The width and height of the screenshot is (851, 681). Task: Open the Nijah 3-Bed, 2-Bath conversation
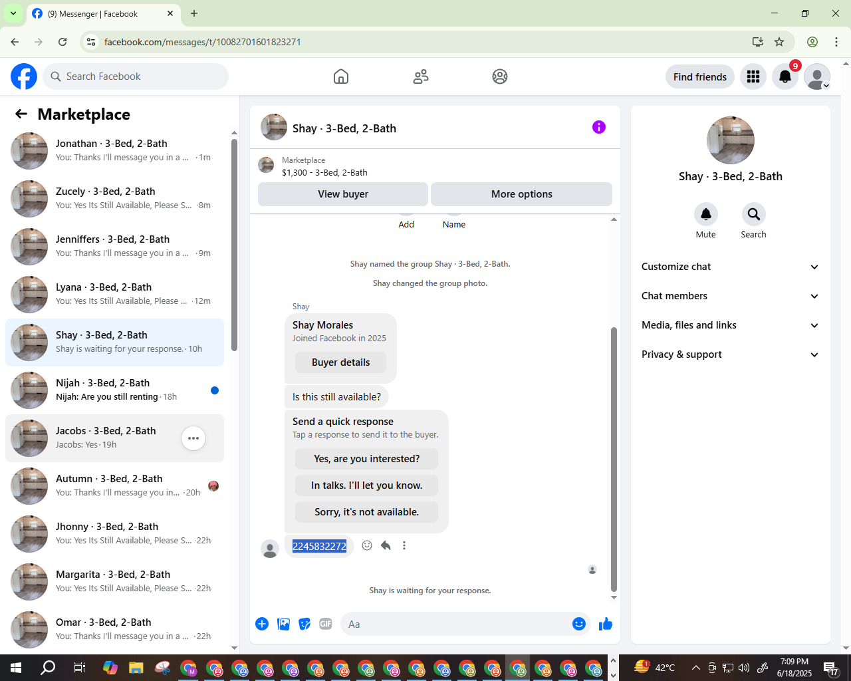click(114, 390)
